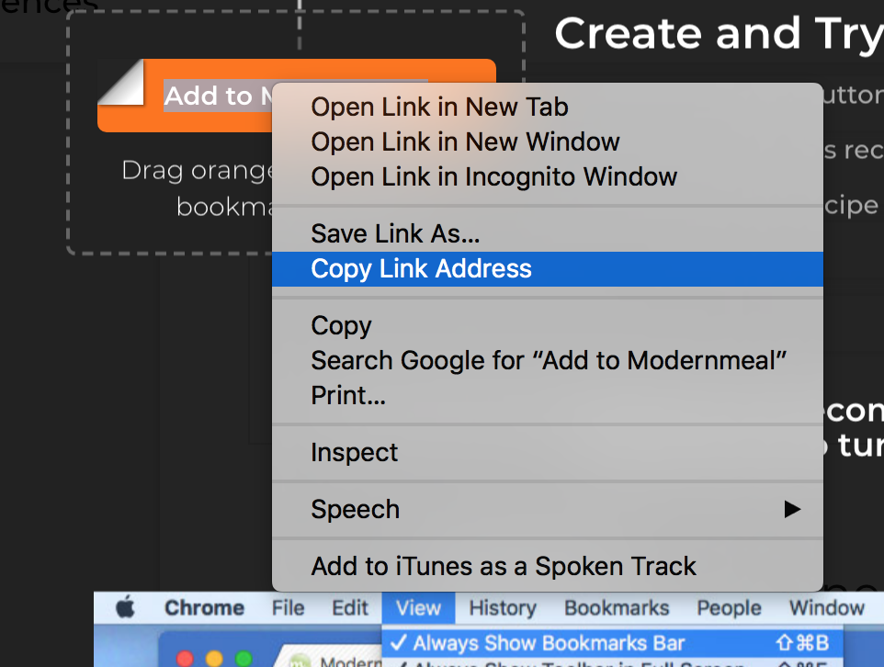The image size is (884, 667).
Task: Choose Print… from context menu
Action: point(548,395)
